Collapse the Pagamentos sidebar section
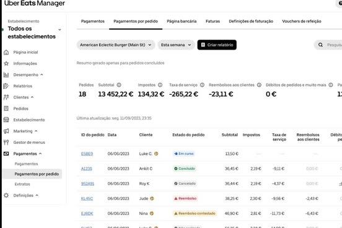The image size is (342, 228). [40, 154]
